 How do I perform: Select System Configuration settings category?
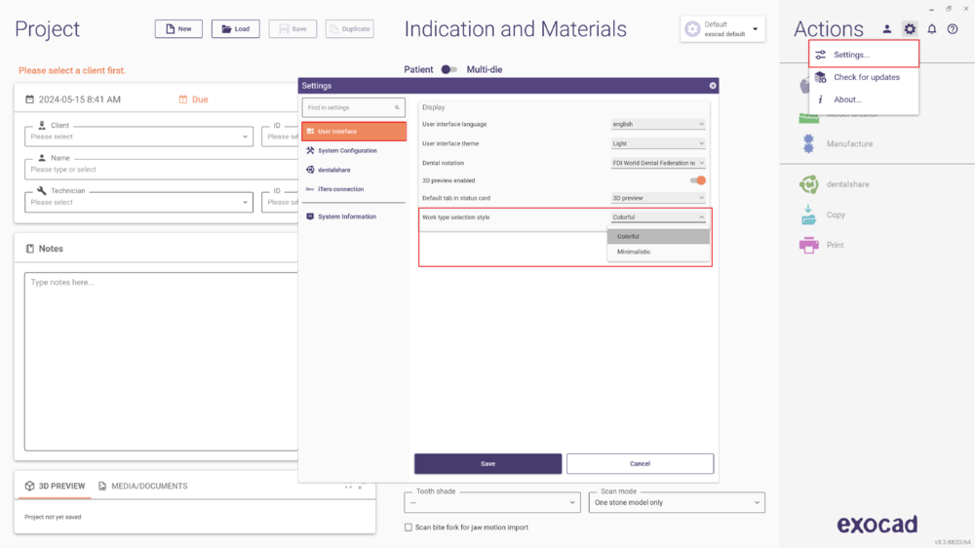pos(354,150)
